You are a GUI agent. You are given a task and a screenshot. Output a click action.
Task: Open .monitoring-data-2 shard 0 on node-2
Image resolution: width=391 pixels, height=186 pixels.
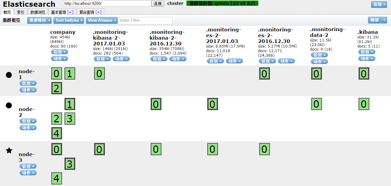click(316, 104)
